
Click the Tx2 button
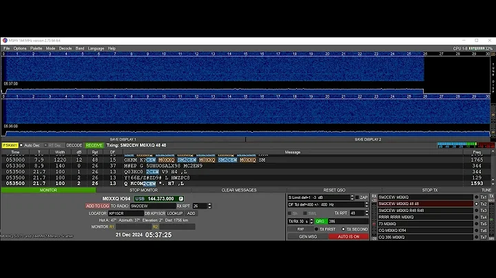(484, 204)
